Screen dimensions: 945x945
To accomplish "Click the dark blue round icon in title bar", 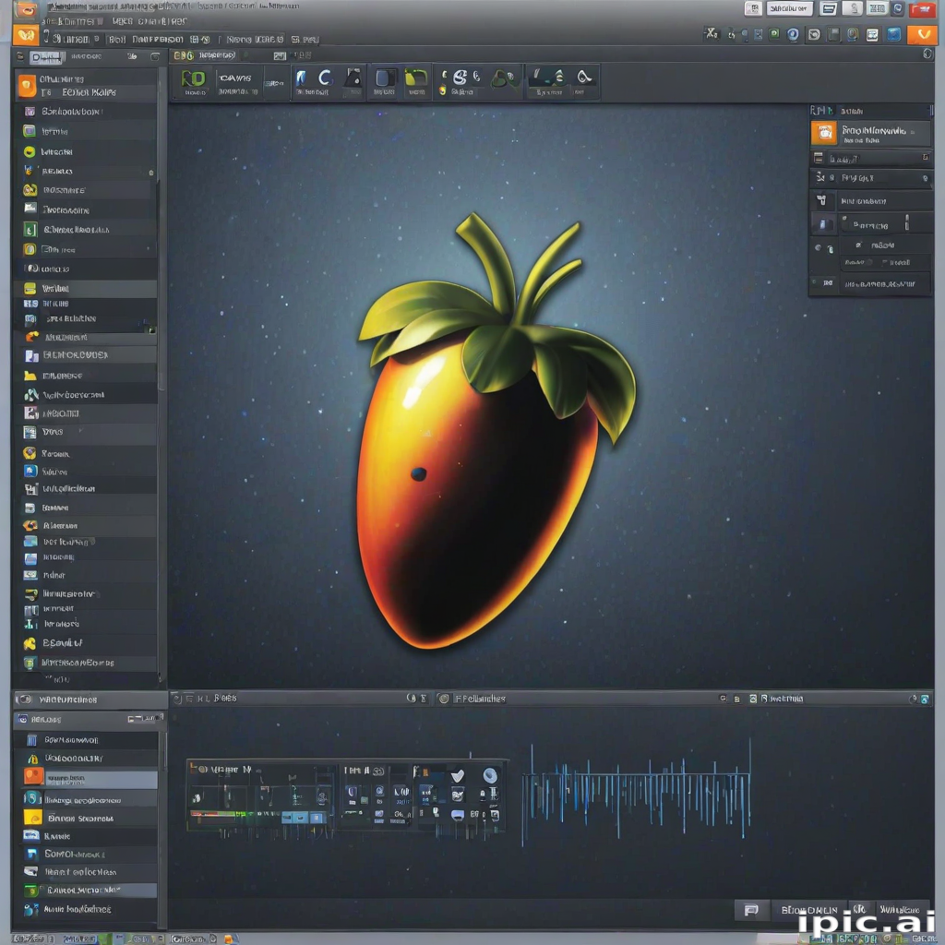I will (x=898, y=8).
